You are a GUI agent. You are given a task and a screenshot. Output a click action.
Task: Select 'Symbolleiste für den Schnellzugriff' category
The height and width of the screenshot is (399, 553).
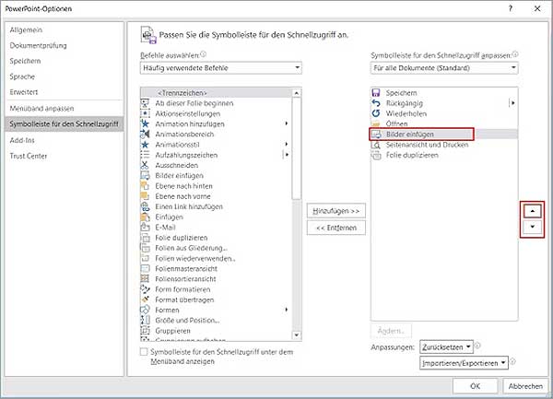[x=65, y=123]
